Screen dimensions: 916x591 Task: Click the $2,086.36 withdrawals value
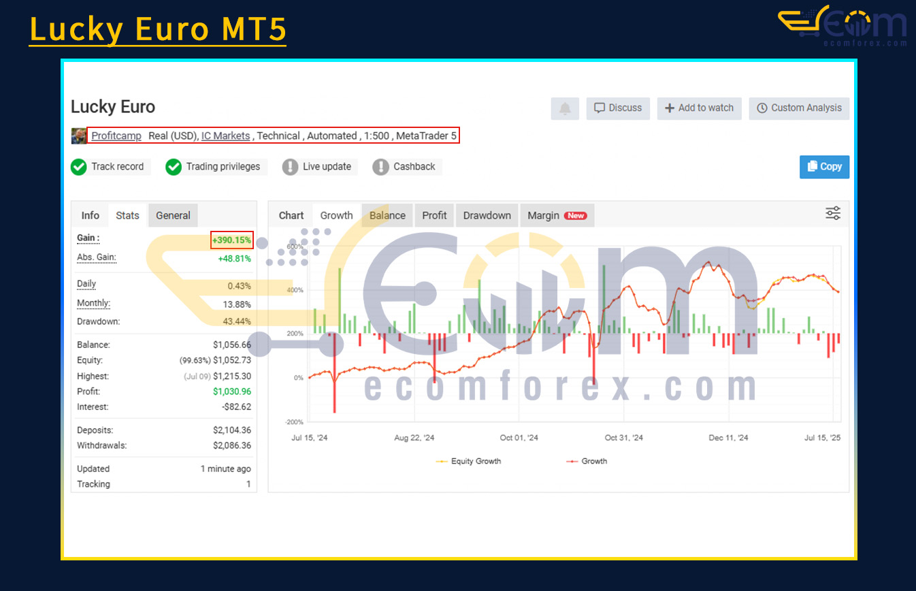232,446
